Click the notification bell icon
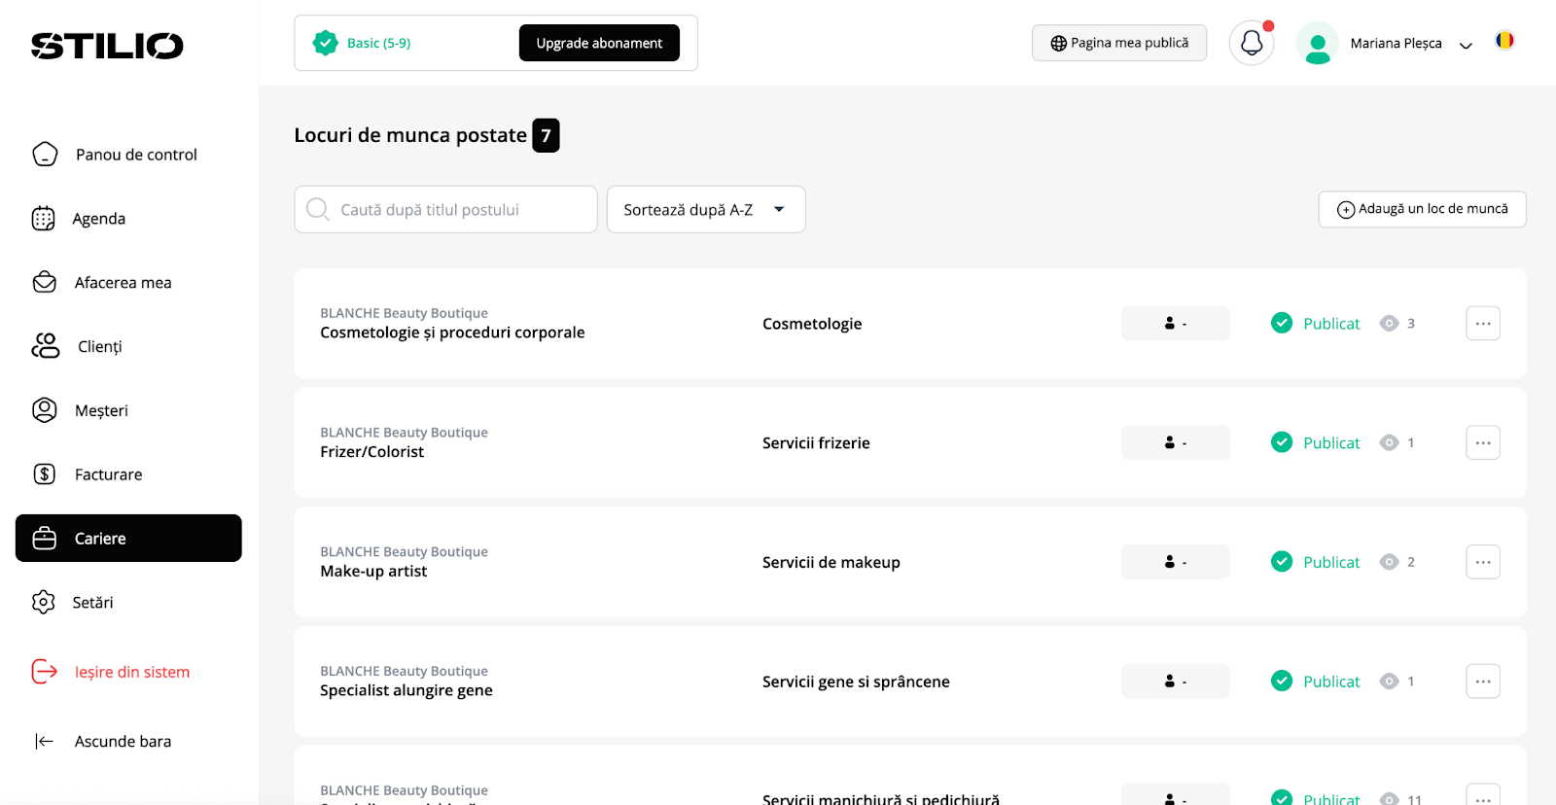This screenshot has height=805, width=1556. [x=1252, y=43]
